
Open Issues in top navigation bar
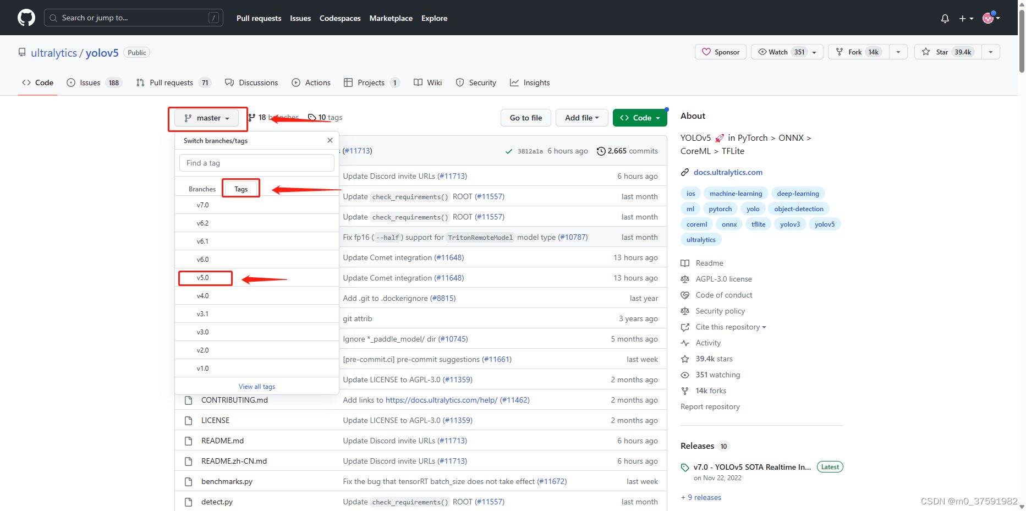300,18
